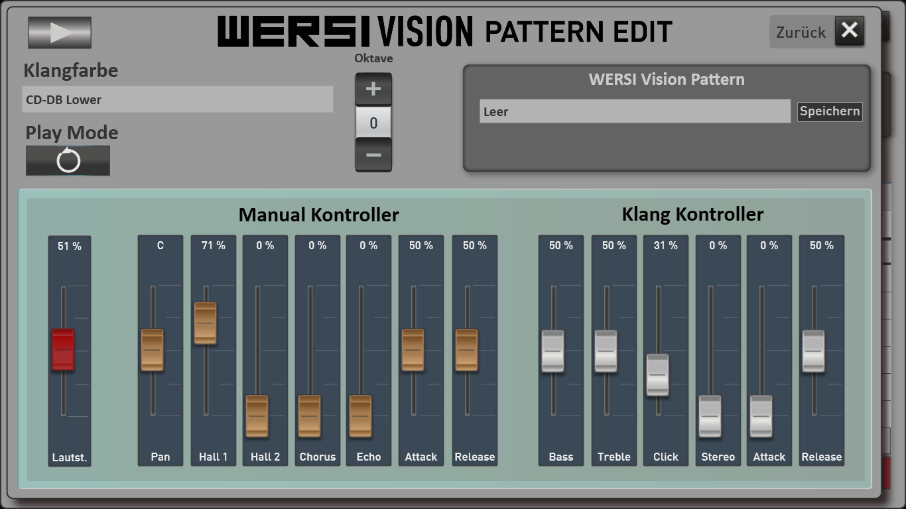This screenshot has width=906, height=509.
Task: Click the Chorus label
Action: click(318, 457)
